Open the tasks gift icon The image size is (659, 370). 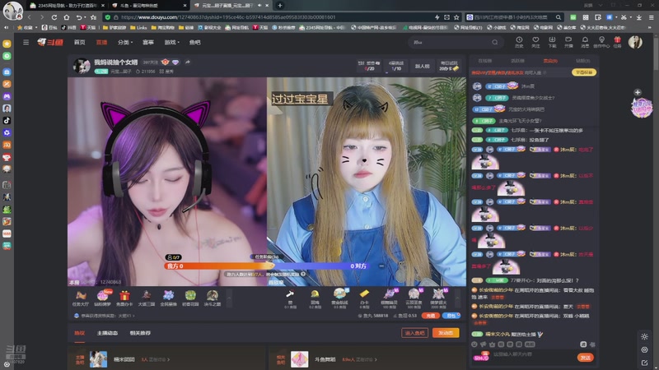click(x=617, y=42)
